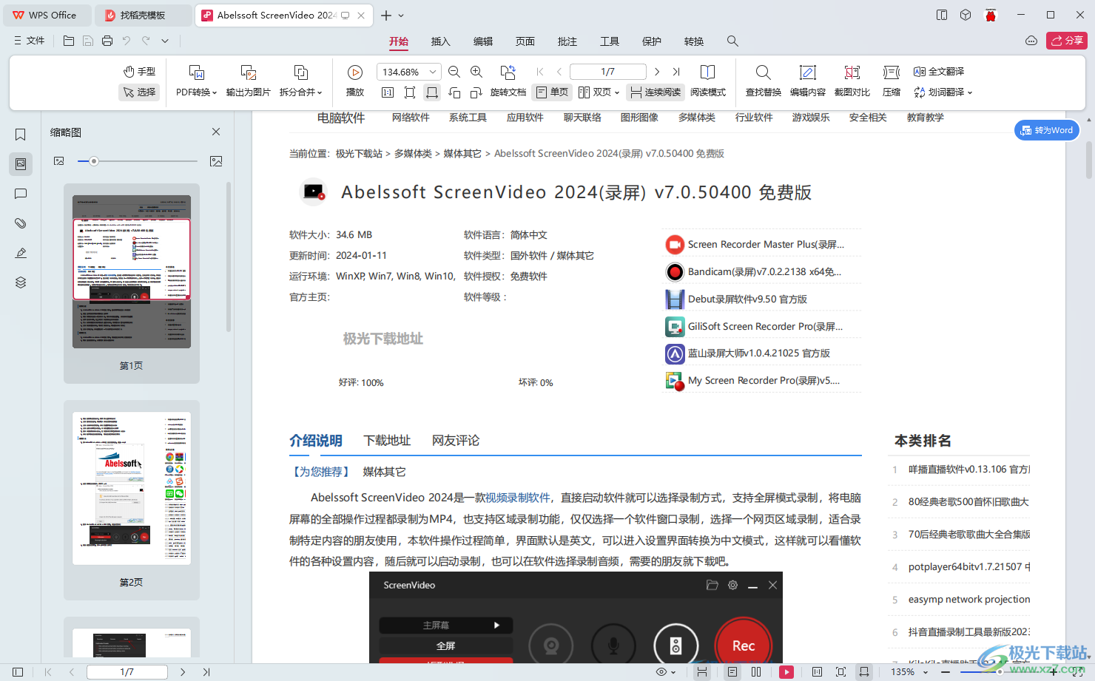Viewport: 1095px width, 681px height.
Task: Switch to two-page layout in the status bar
Action: 756,671
